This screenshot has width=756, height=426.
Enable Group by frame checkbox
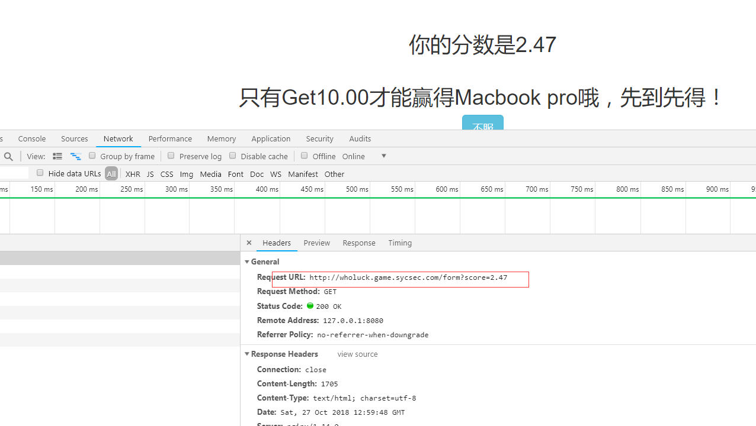tap(92, 156)
